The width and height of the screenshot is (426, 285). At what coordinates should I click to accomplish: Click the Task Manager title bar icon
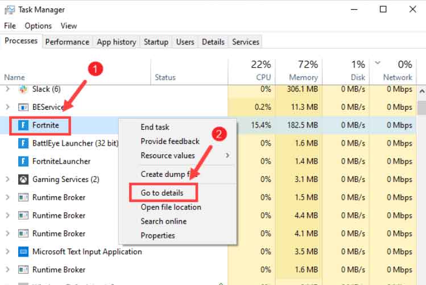click(10, 10)
